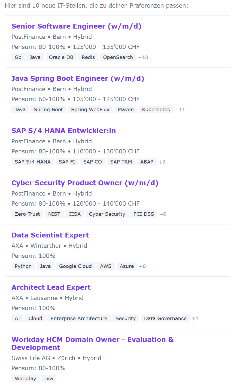Expand the +10 hidden skill tags
237x392 pixels.
[x=143, y=57]
